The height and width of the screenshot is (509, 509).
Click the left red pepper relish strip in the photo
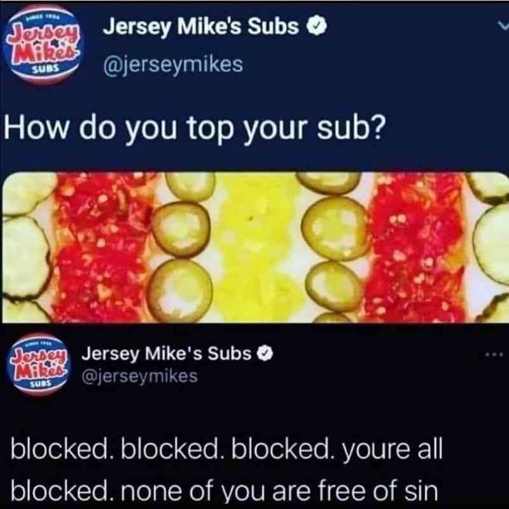point(102,248)
